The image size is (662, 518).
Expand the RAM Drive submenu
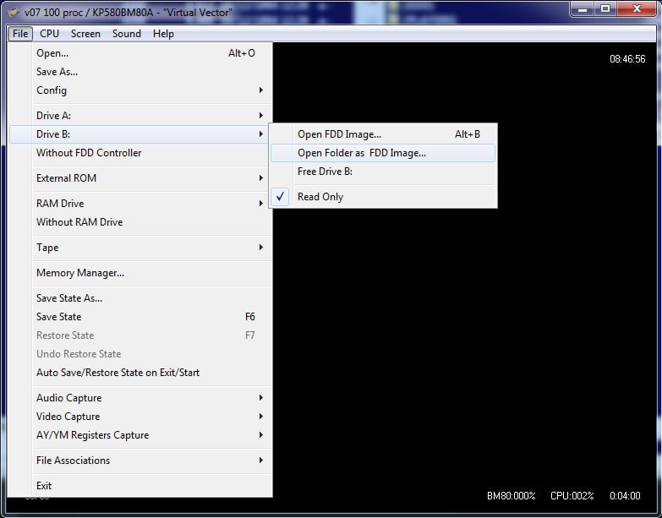point(60,204)
